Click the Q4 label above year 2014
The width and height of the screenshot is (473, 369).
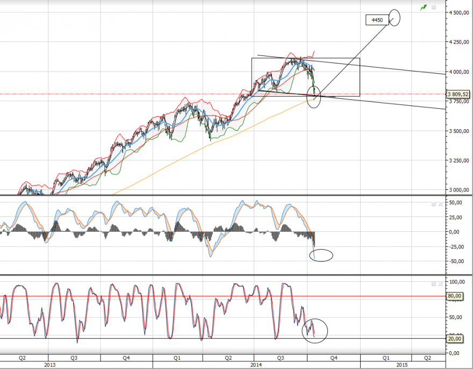[334, 358]
